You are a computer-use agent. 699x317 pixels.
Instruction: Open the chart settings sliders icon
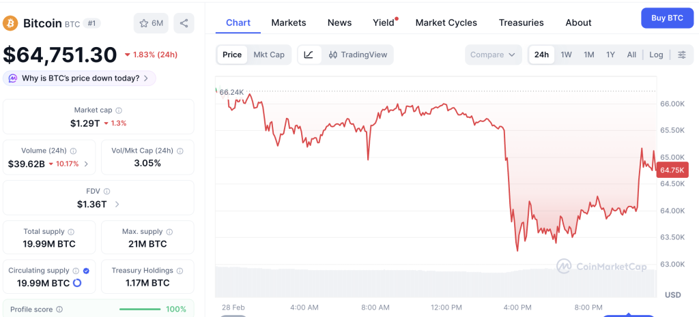(682, 55)
